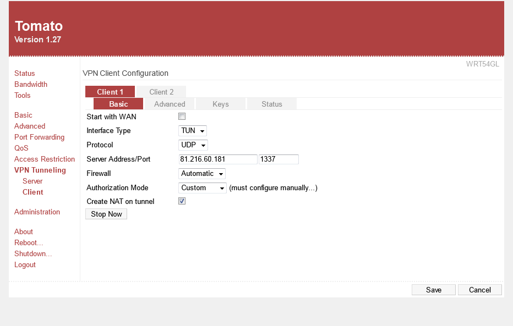Uncheck Create NAT on tunnel
The height and width of the screenshot is (326, 513).
182,201
